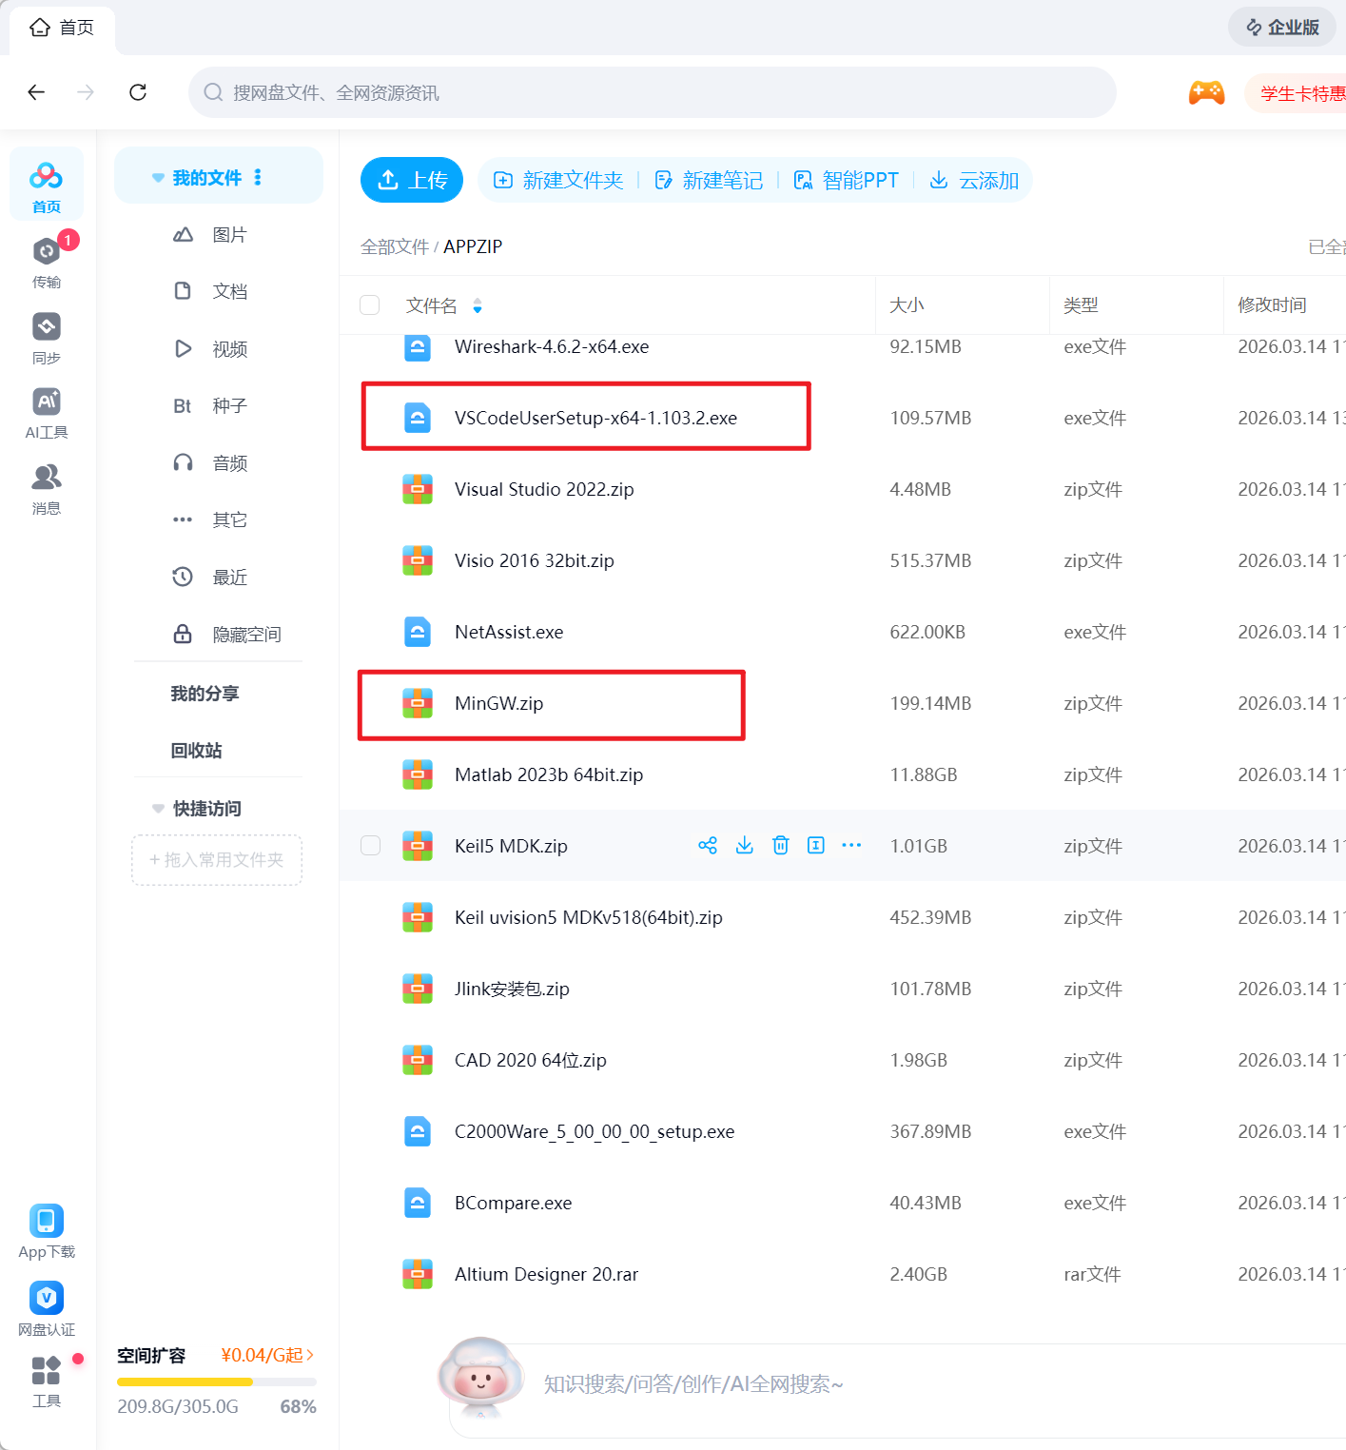The height and width of the screenshot is (1450, 1346).
Task: Share the Keil5 MDK.zip file
Action: click(708, 845)
